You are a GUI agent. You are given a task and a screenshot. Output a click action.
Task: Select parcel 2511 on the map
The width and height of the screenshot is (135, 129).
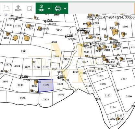(x=24, y=51)
